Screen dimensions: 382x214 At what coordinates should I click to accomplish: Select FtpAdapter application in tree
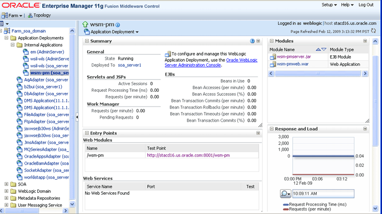tap(46, 122)
